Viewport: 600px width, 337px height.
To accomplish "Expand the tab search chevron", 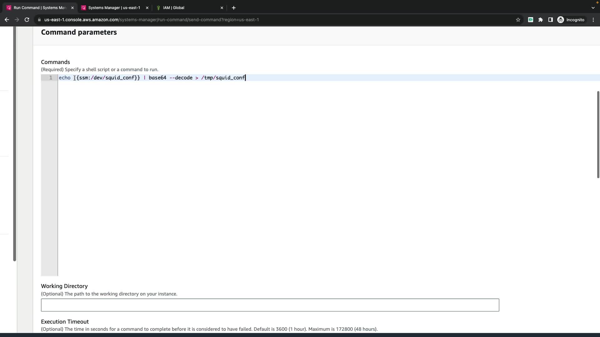I will point(593,8).
